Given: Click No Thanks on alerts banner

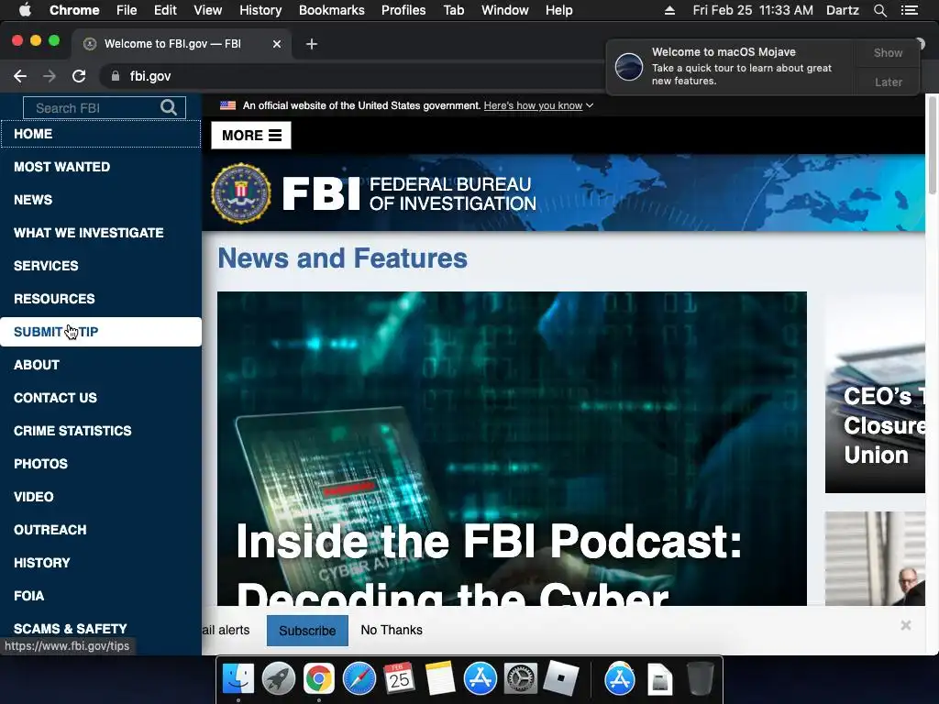Looking at the screenshot, I should pyautogui.click(x=392, y=630).
